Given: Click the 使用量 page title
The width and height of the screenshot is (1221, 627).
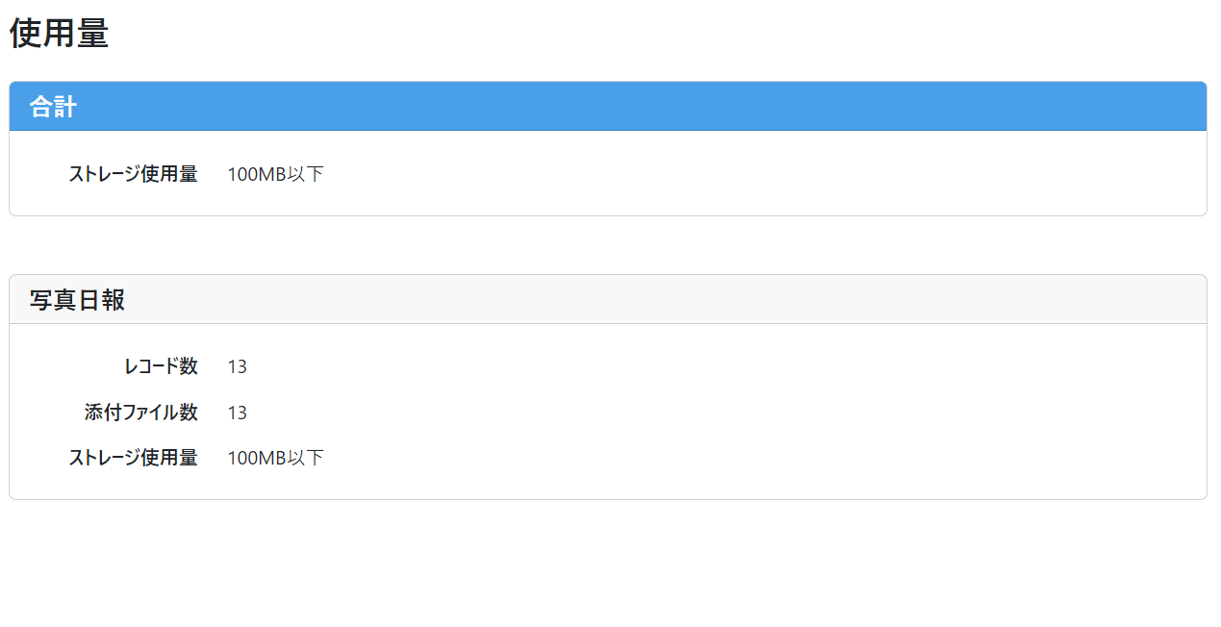Looking at the screenshot, I should coord(59,34).
